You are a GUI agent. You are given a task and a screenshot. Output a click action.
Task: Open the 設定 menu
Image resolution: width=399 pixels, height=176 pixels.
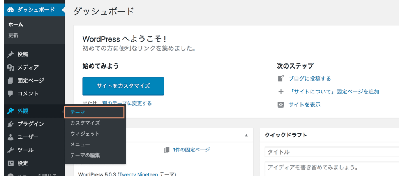click(x=34, y=163)
